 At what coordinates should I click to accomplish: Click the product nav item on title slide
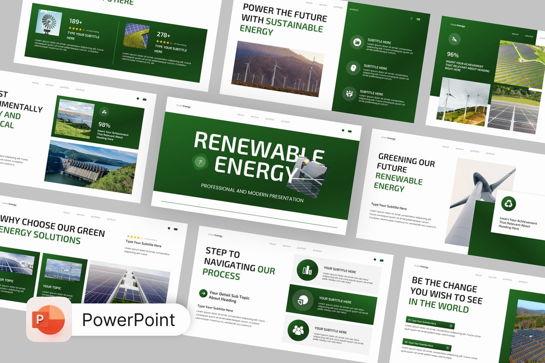click(286, 121)
